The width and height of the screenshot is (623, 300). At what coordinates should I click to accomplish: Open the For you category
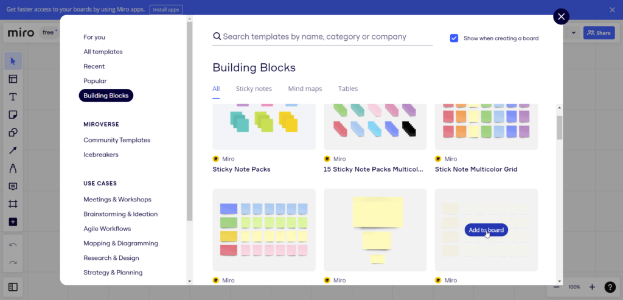[x=94, y=37]
